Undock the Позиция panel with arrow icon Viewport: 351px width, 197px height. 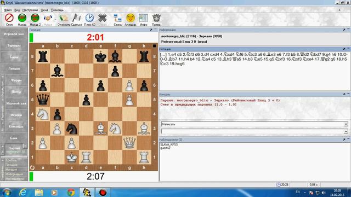pos(151,30)
